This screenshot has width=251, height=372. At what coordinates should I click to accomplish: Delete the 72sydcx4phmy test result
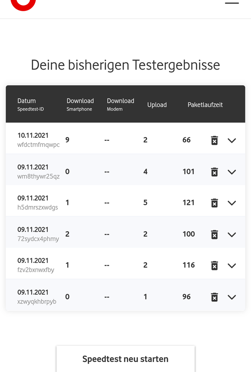click(214, 234)
